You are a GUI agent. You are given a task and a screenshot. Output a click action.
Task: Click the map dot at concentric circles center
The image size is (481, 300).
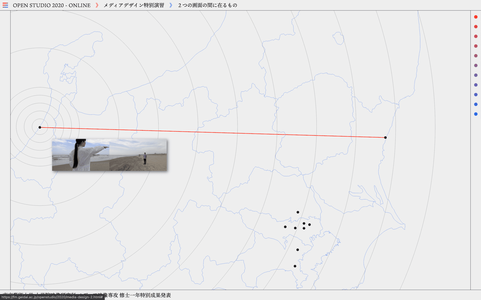[x=40, y=127]
